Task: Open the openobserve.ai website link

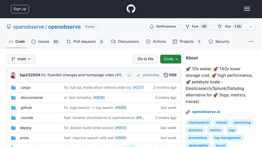Action: click(x=206, y=112)
